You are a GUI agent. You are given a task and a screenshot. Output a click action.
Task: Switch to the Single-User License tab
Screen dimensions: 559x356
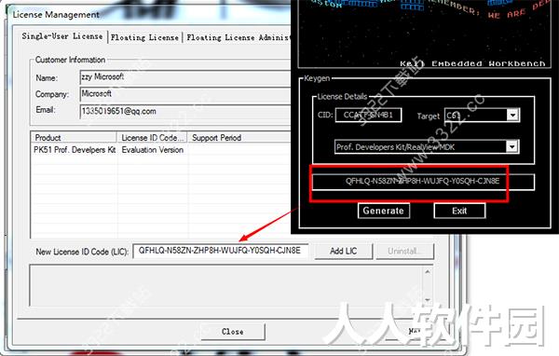pyautogui.click(x=62, y=36)
